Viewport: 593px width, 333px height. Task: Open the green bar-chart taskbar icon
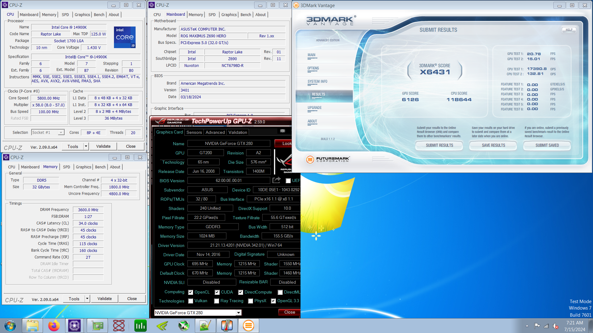pos(141,326)
